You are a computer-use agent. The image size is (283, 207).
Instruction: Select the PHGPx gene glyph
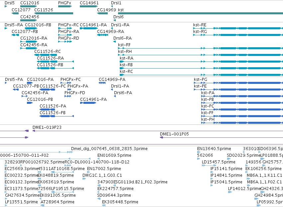[x=65, y=6]
